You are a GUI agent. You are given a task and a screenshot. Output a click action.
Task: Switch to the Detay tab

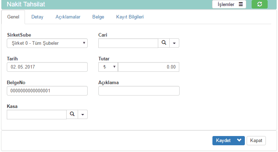click(37, 17)
